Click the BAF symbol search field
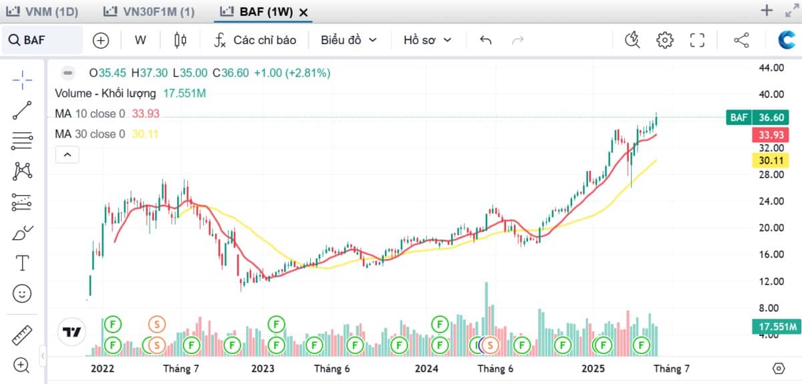802x384 pixels. 42,40
